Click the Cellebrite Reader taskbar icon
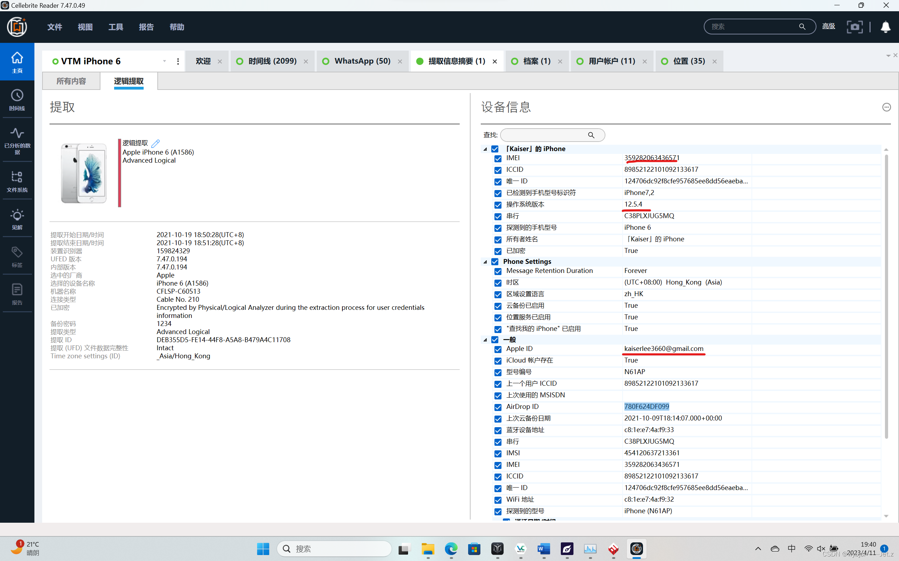This screenshot has height=561, width=899. [x=636, y=549]
